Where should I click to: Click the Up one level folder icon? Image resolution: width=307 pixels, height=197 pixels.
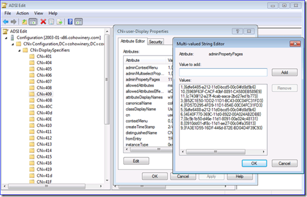24,22
